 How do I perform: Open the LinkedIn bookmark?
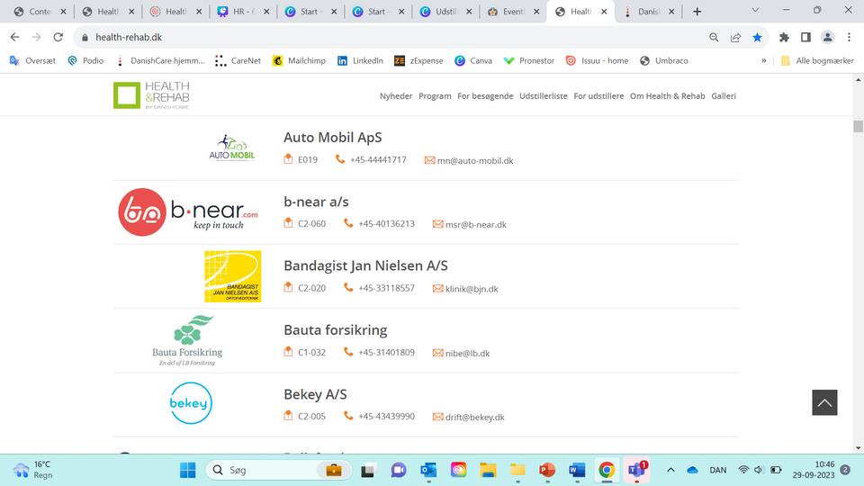pyautogui.click(x=360, y=60)
